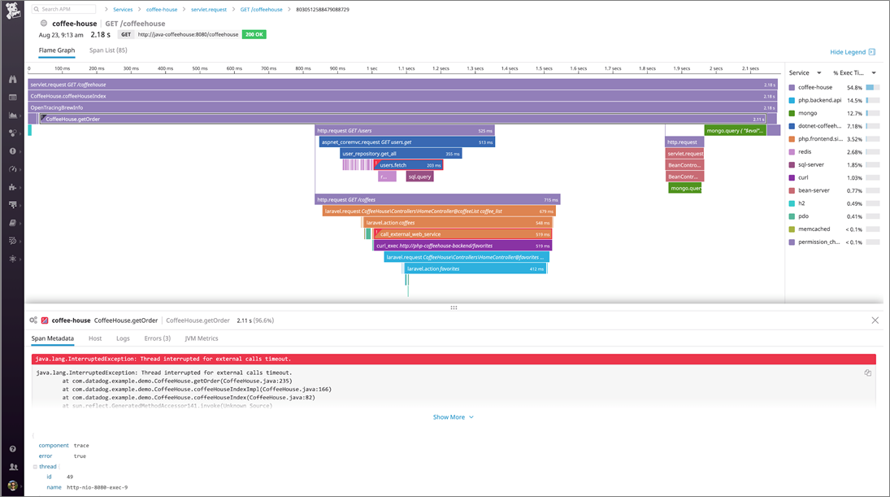Select the aspnet_coremvc.request GET users.get span
The height and width of the screenshot is (497, 890).
(407, 142)
